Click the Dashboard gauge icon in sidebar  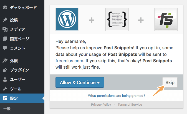5,7
